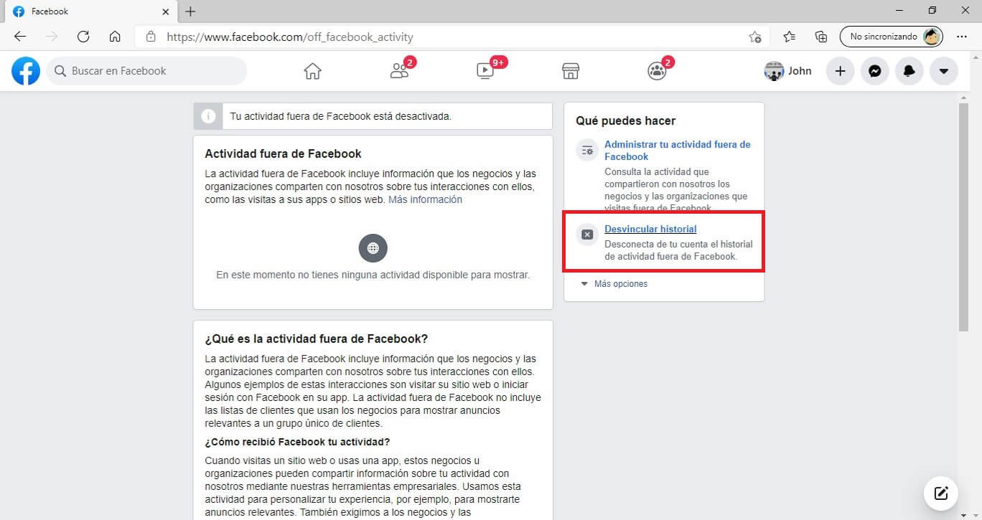982x520 pixels.
Task: Click the address bar URL
Action: pyautogui.click(x=290, y=37)
